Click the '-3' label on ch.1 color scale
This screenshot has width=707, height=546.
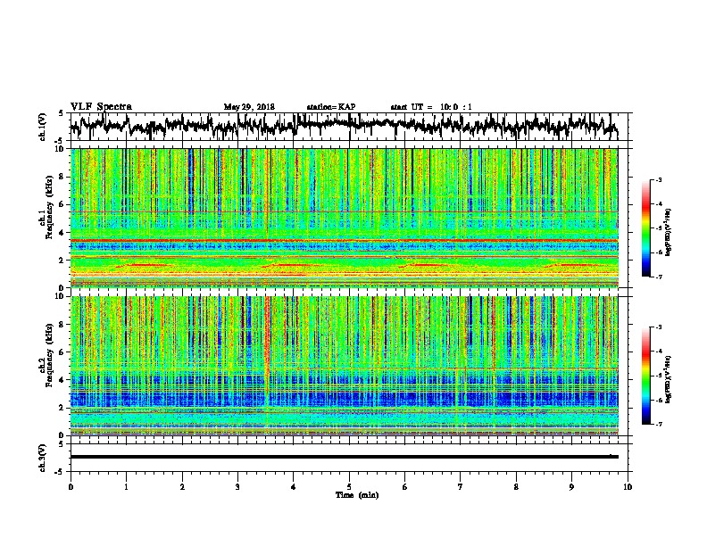(658, 180)
